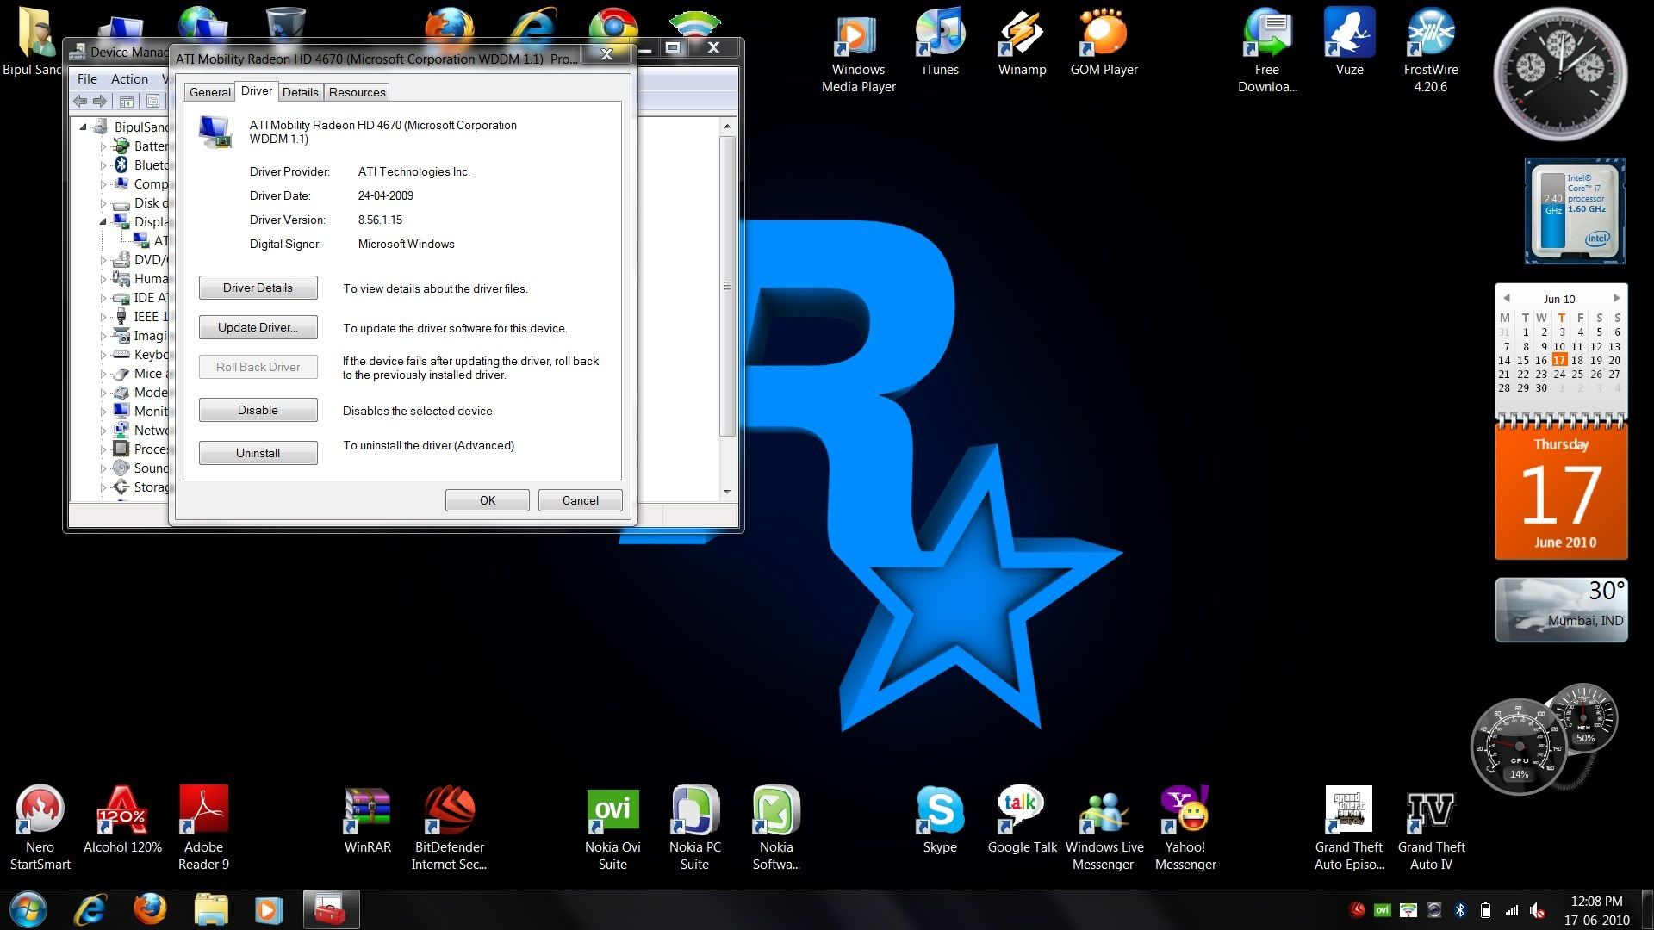The image size is (1654, 930).
Task: Click the Bluetooth system tray icon
Action: (1460, 910)
